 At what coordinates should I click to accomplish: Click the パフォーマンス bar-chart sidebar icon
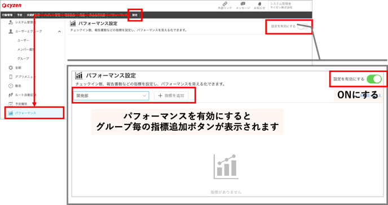point(11,113)
